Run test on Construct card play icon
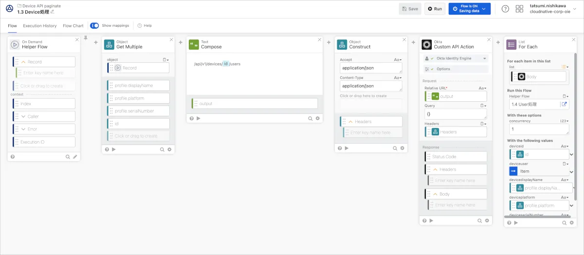Screen dimensions: 584x255 coord(347,148)
